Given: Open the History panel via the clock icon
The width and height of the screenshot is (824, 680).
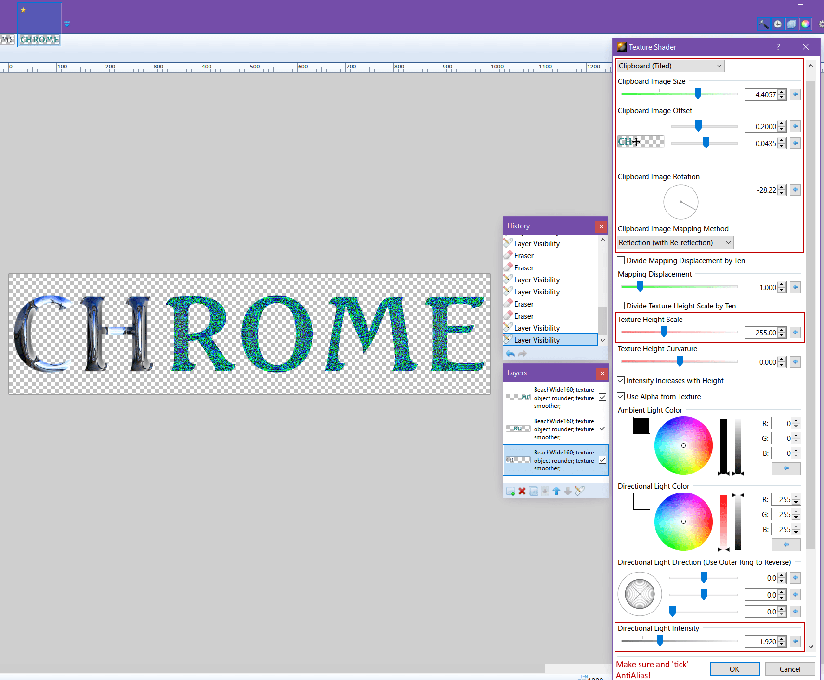Looking at the screenshot, I should pos(778,24).
